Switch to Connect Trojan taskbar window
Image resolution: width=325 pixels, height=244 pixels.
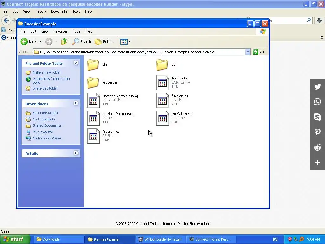[x=211, y=239]
